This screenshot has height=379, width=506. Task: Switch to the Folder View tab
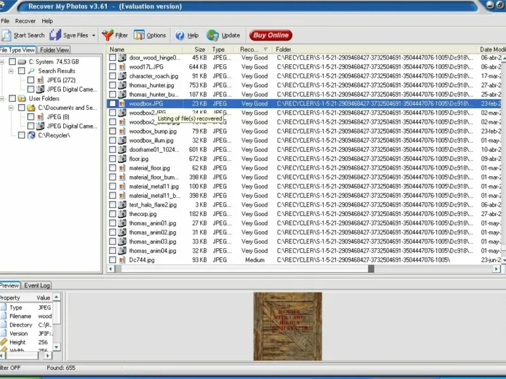tap(54, 50)
